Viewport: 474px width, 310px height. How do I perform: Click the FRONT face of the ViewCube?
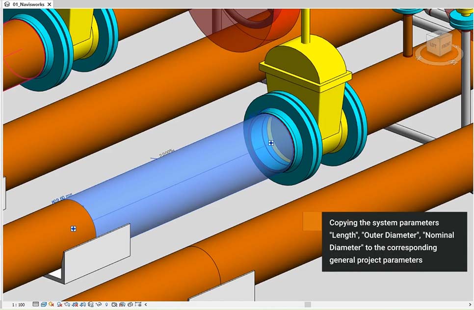point(446,45)
